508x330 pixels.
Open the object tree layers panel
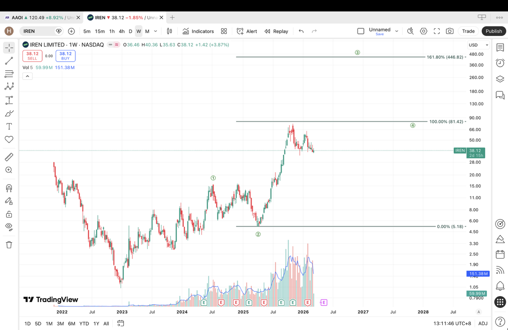pyautogui.click(x=500, y=79)
